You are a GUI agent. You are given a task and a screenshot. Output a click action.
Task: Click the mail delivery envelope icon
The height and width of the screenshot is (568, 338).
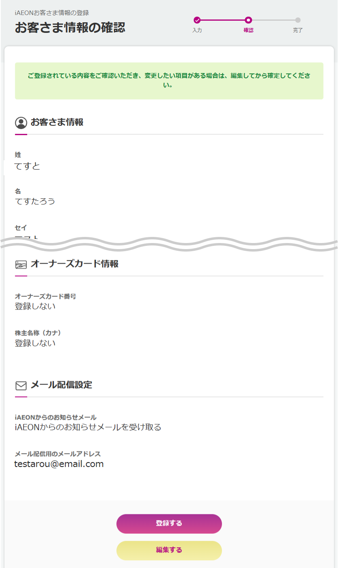21,385
